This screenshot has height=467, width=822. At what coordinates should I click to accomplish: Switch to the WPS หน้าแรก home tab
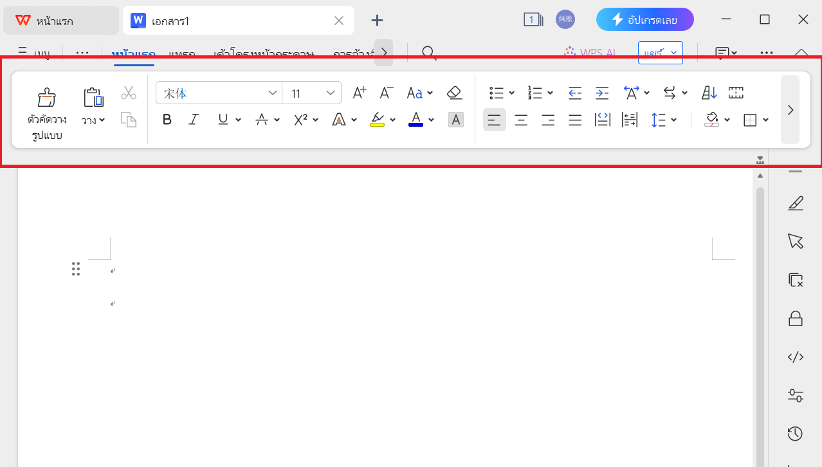coord(60,21)
